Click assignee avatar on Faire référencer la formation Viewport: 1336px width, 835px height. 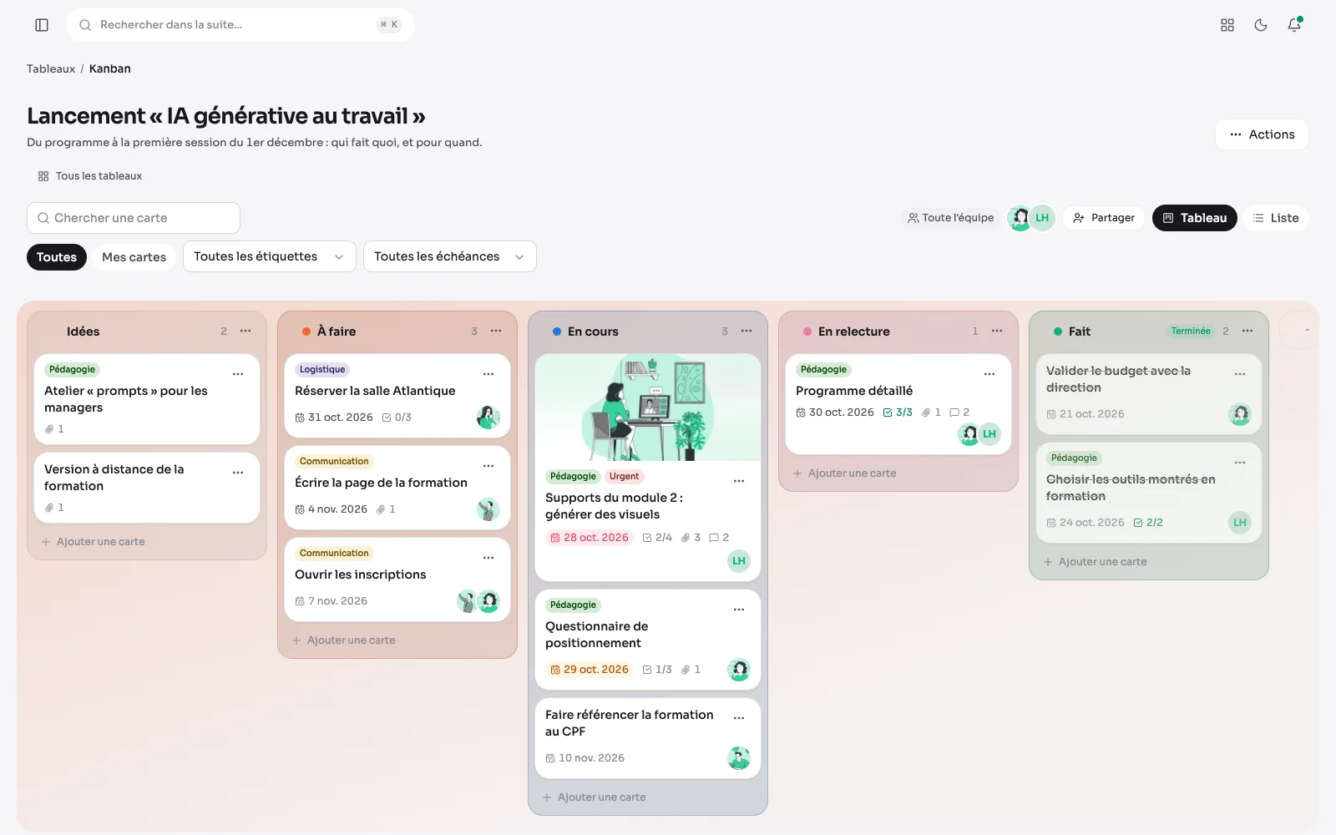point(739,758)
